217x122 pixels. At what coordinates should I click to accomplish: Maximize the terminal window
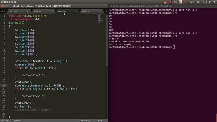coord(117,6)
